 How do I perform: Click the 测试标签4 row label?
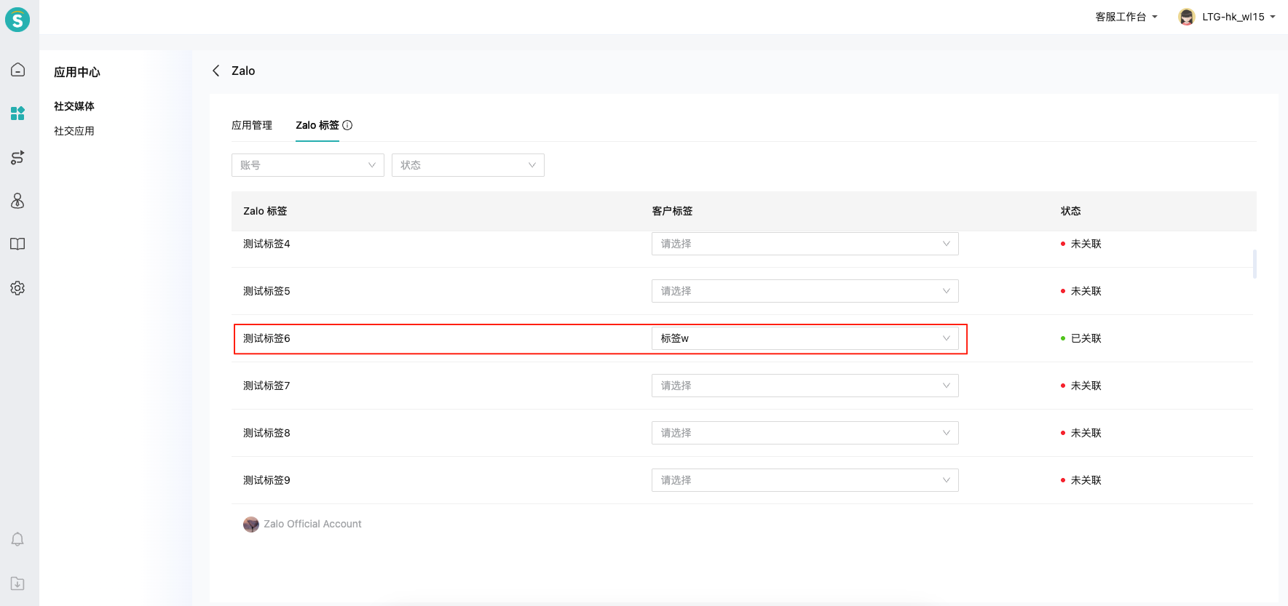coord(266,244)
